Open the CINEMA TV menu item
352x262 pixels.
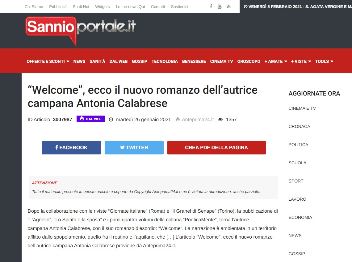point(221,61)
